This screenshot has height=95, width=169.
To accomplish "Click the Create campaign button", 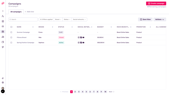I will tap(156, 4).
